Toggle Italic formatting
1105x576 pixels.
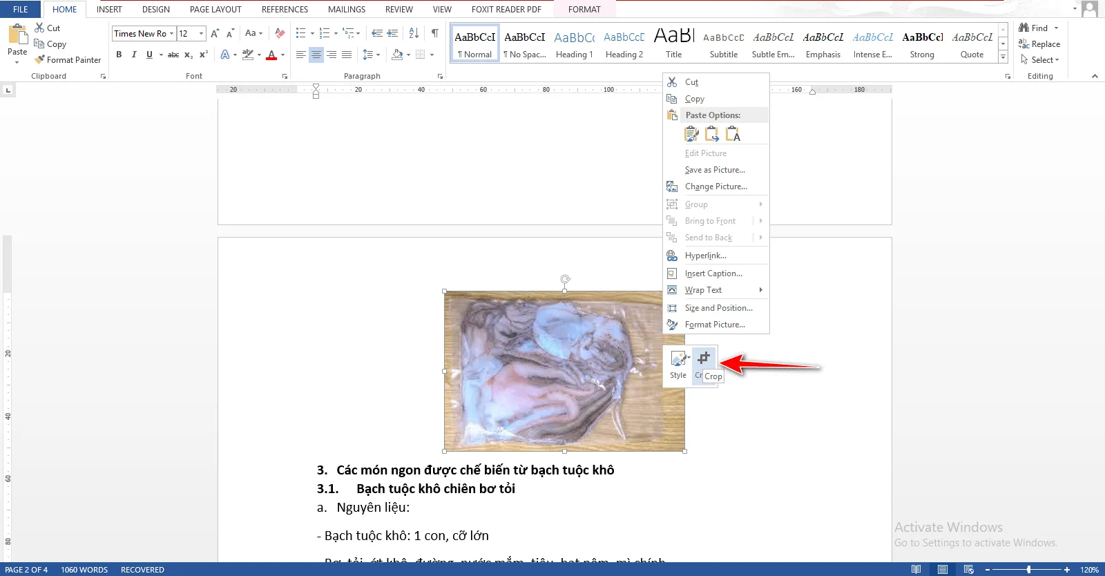coord(134,55)
